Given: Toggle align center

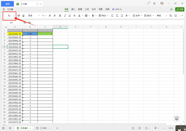Looking at the screenshot, I should pyautogui.click(x=117, y=16).
